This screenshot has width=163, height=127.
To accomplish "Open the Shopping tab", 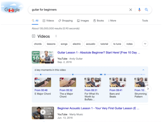I will tap(65, 21).
